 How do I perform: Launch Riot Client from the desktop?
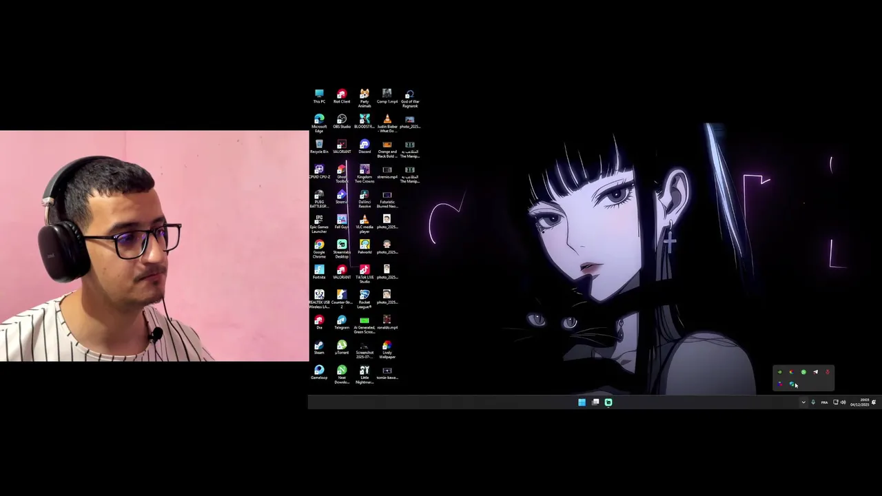point(342,96)
